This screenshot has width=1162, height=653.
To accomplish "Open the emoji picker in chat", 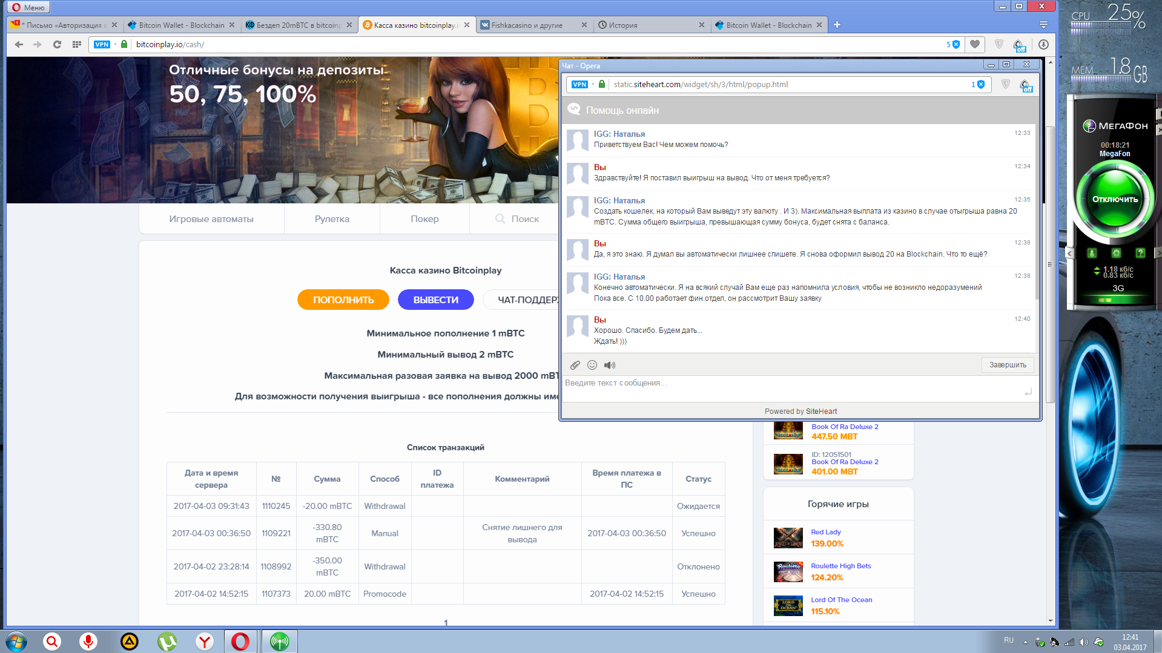I will pyautogui.click(x=592, y=365).
